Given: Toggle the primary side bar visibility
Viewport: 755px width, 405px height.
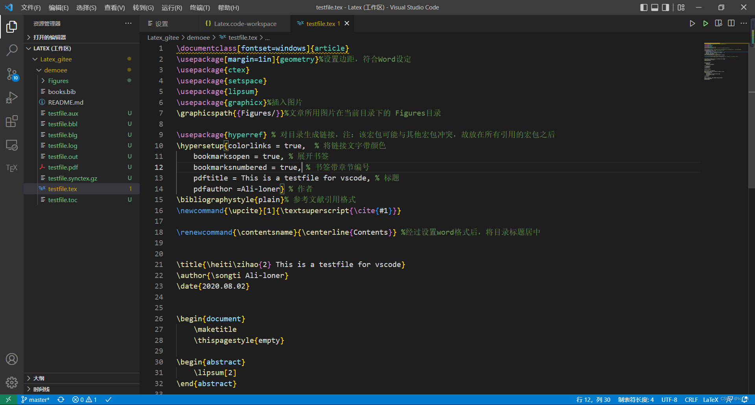Looking at the screenshot, I should (x=644, y=7).
